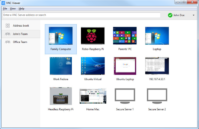Select the Headless Raspberry Pi Minecraft thumbnail
The width and height of the screenshot is (199, 129).
click(61, 96)
